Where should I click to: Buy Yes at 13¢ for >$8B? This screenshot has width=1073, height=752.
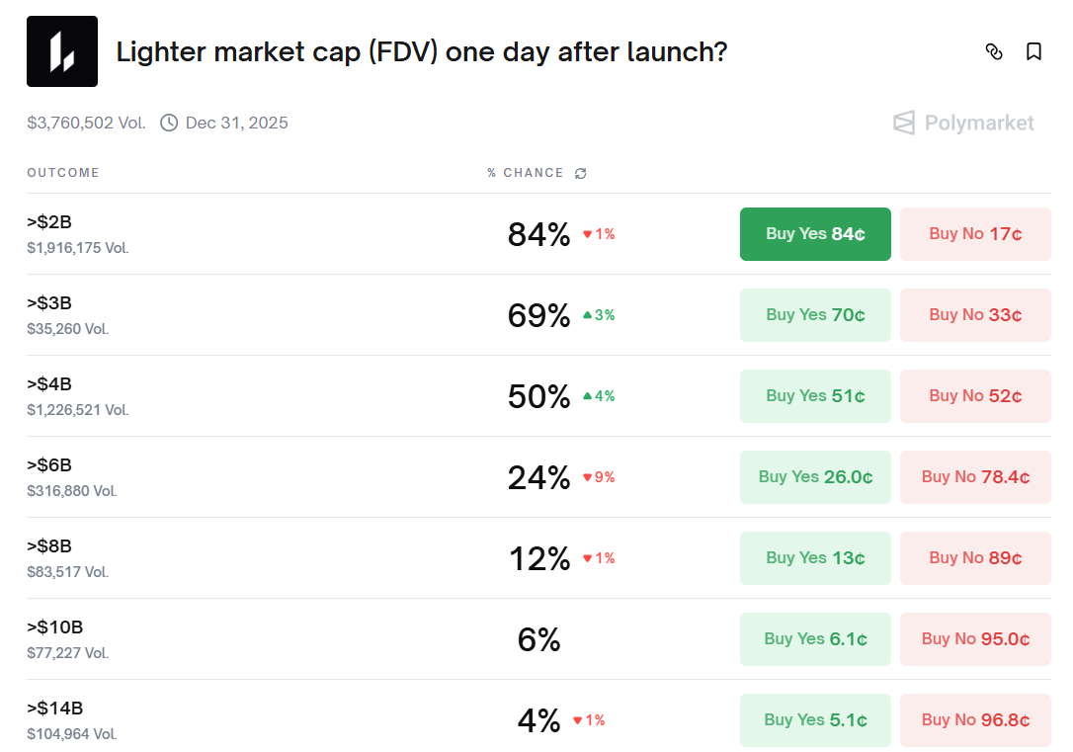815,558
